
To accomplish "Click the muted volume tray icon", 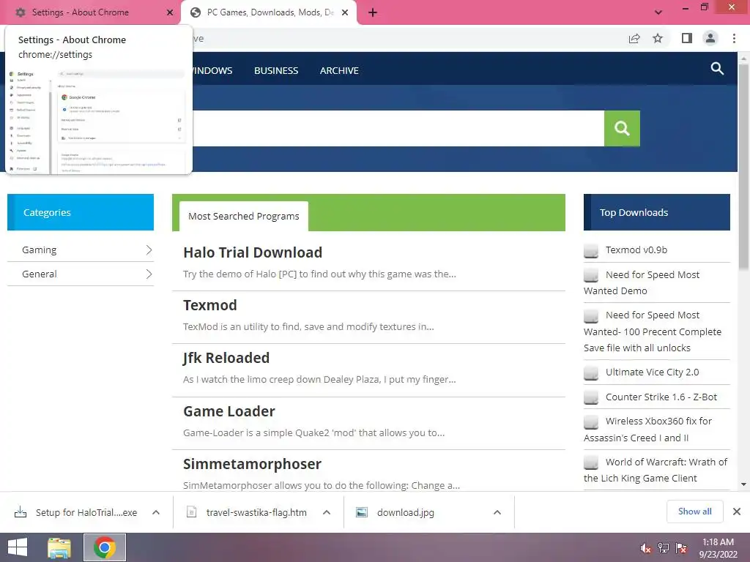I will 646,548.
